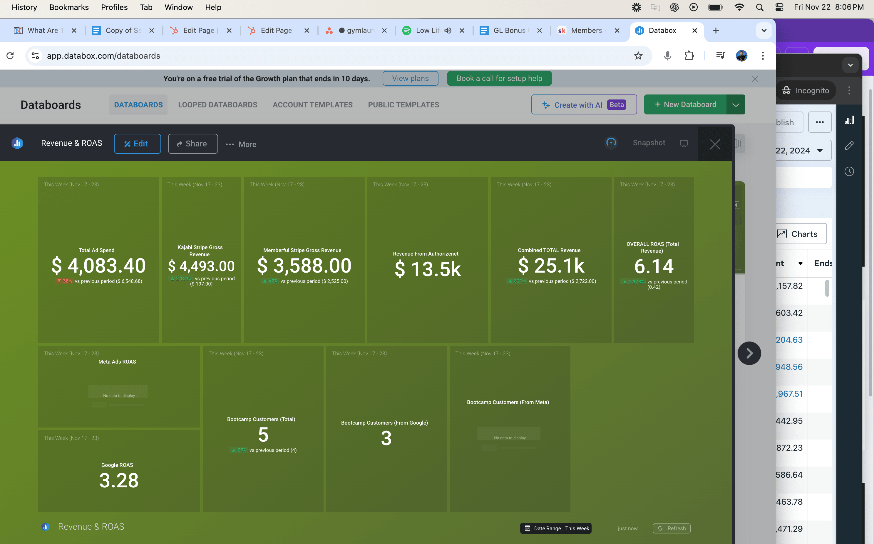Click the pencil edit icon in sidebar
Image resolution: width=874 pixels, height=544 pixels.
[849, 145]
